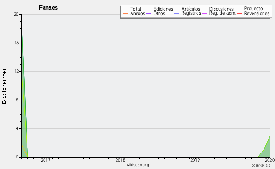Select the Registros legend label
The image size is (275, 169).
point(191,13)
